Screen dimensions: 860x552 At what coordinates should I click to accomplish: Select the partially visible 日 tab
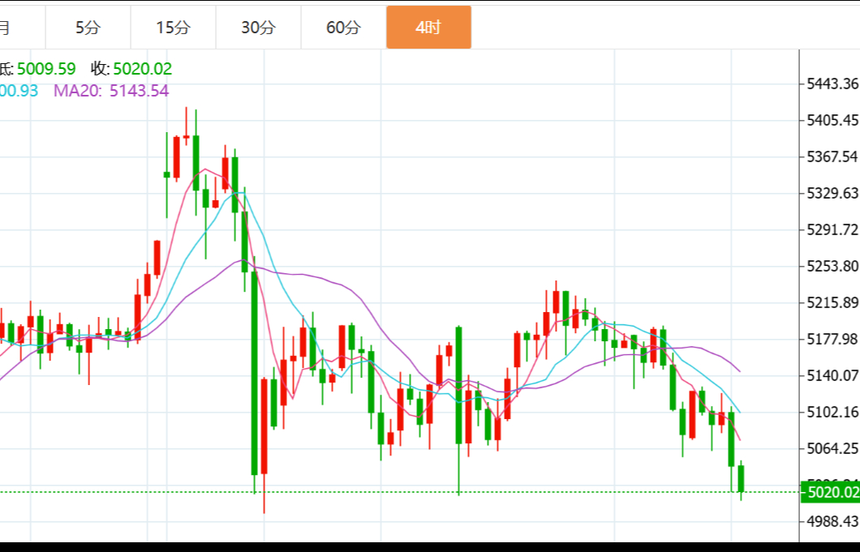click(6, 28)
